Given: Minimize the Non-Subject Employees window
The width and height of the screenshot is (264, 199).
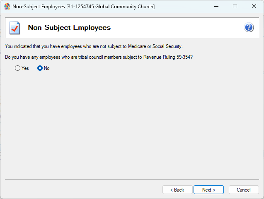Looking at the screenshot, I should pyautogui.click(x=216, y=6).
